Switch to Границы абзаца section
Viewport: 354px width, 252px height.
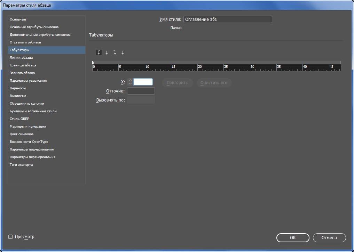point(47,65)
